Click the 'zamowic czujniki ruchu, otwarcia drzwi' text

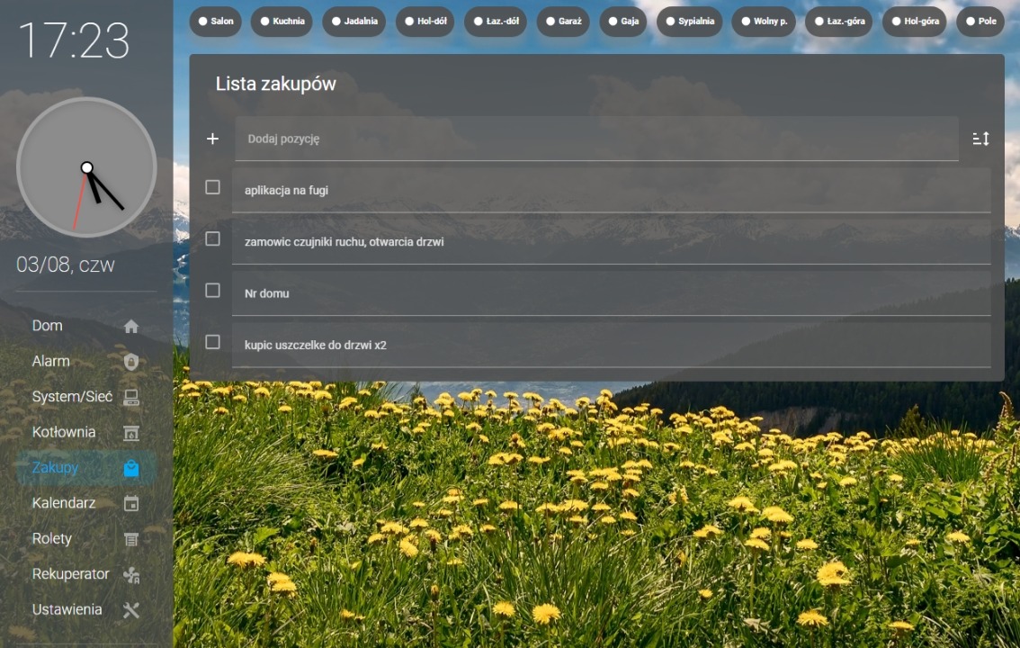344,242
